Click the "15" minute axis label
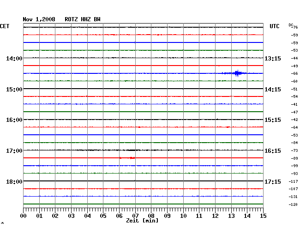This screenshot has height=228, width=300. [263, 216]
